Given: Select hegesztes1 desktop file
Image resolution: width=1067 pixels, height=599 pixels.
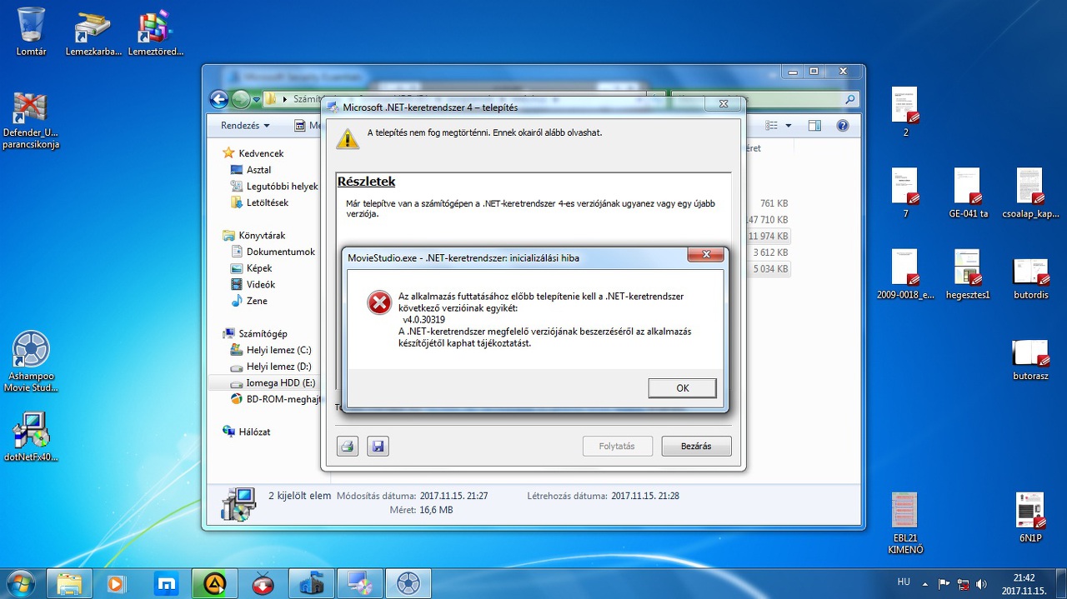Looking at the screenshot, I should point(968,274).
